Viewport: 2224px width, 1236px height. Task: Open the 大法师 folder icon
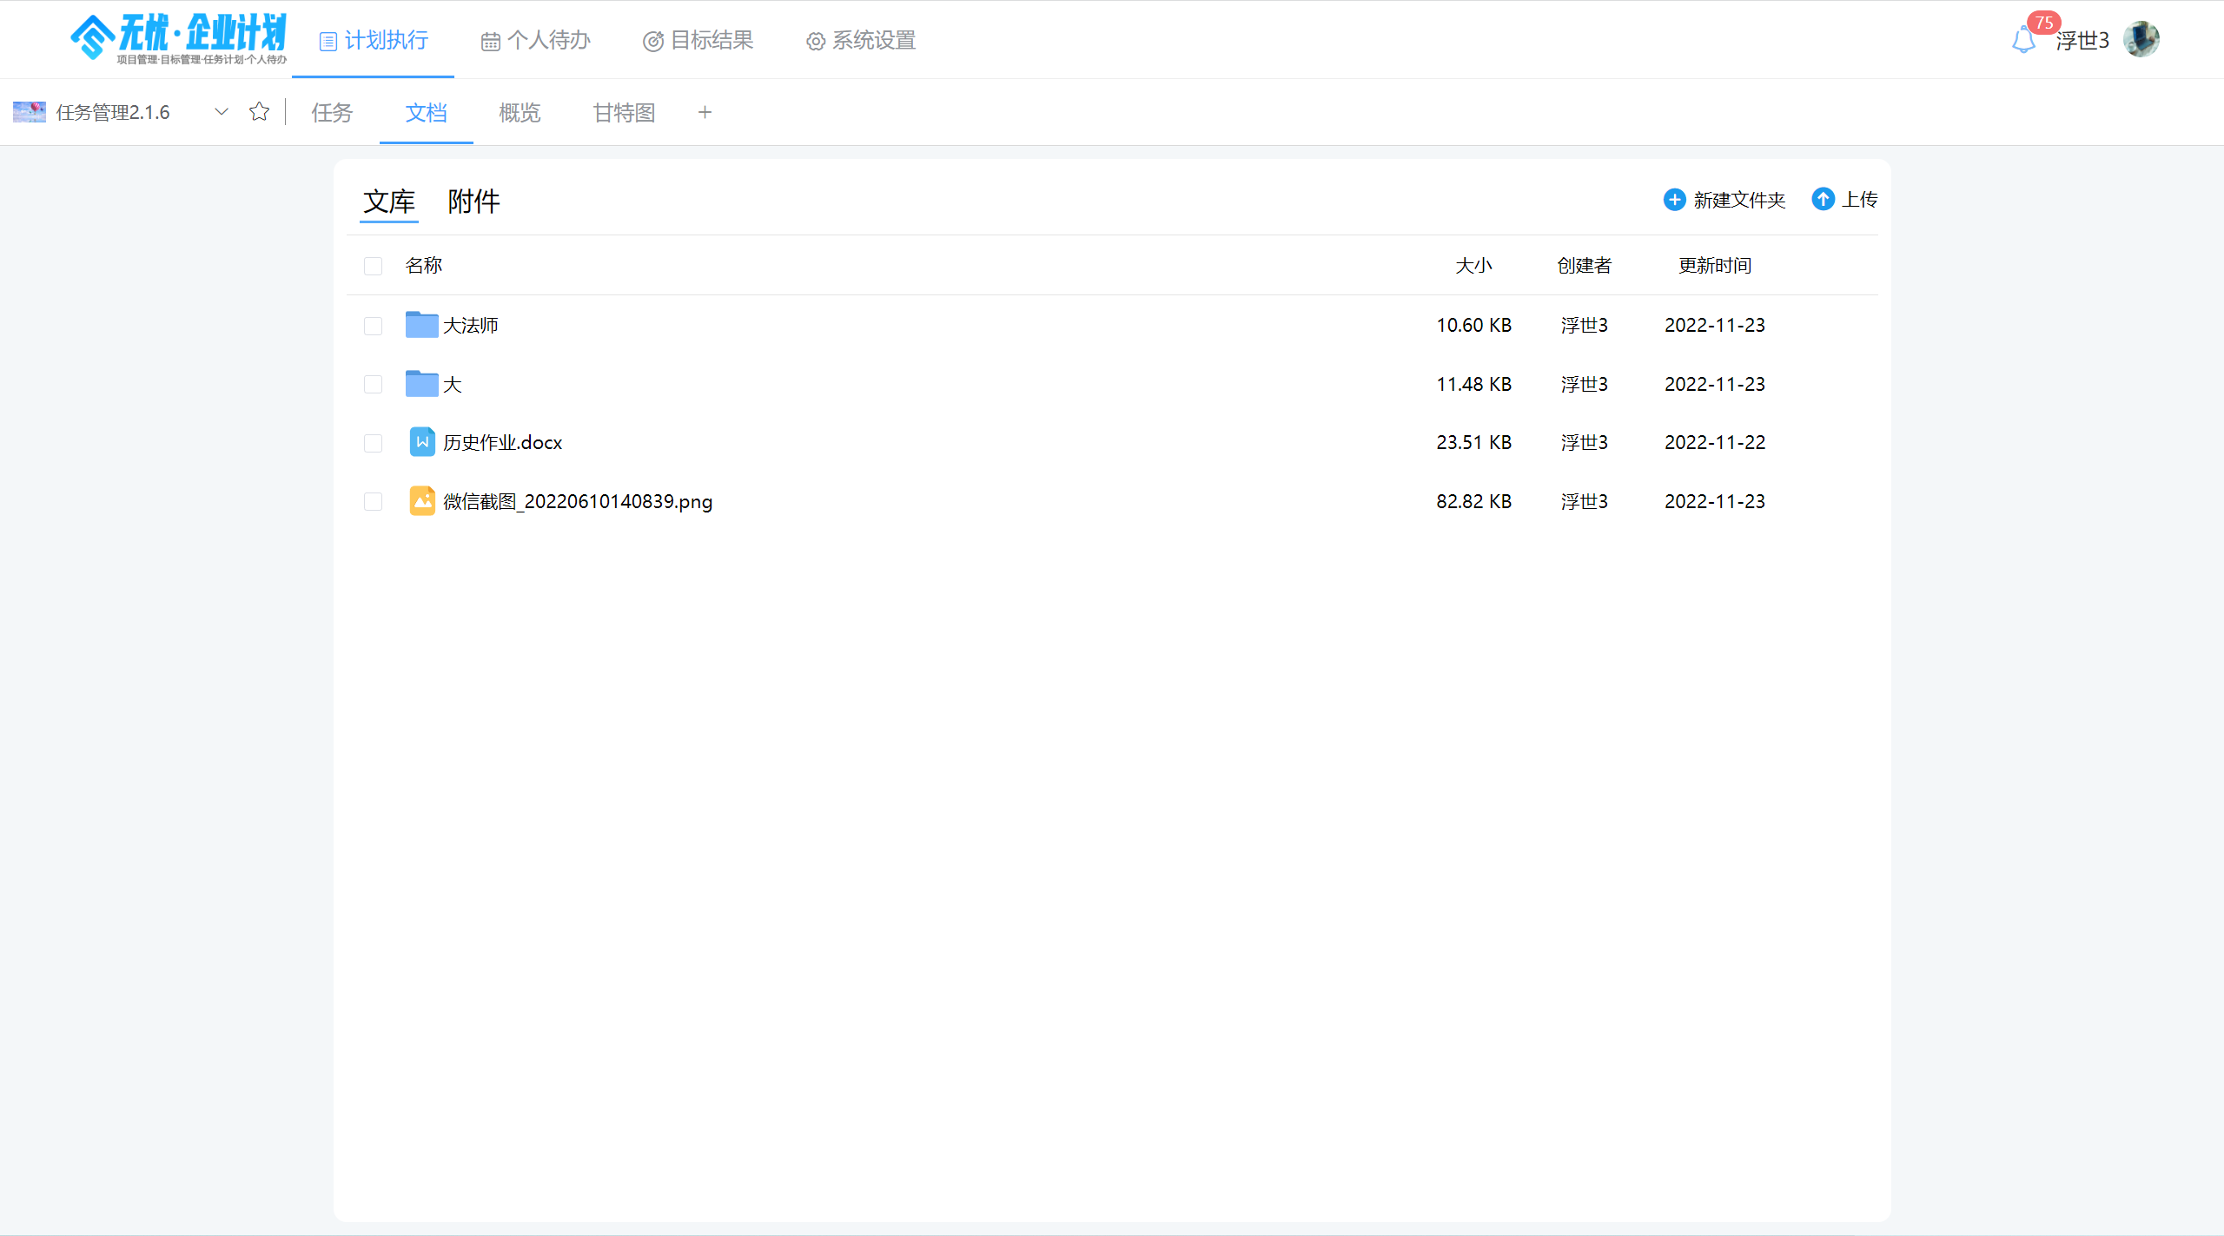pyautogui.click(x=421, y=325)
